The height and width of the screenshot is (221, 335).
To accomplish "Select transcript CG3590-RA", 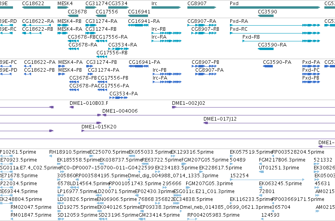I will click(266, 49).
